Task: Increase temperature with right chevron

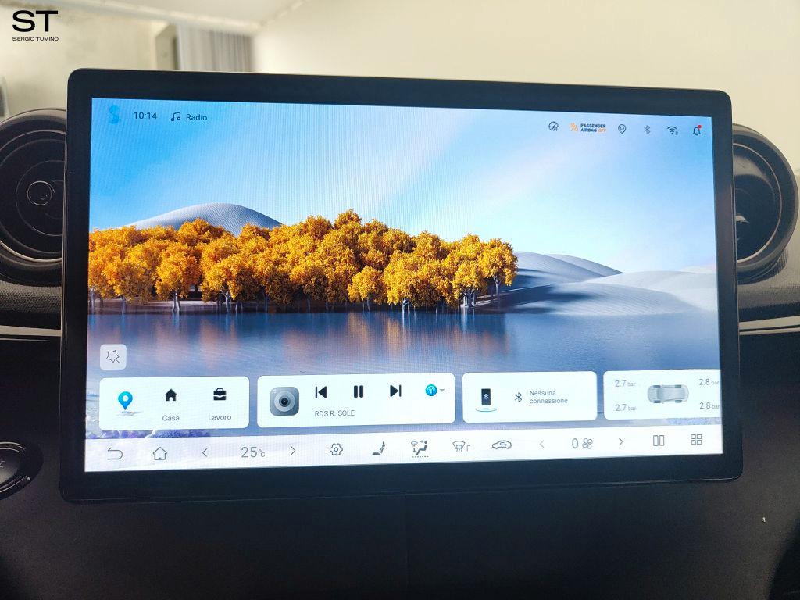Action: [293, 451]
